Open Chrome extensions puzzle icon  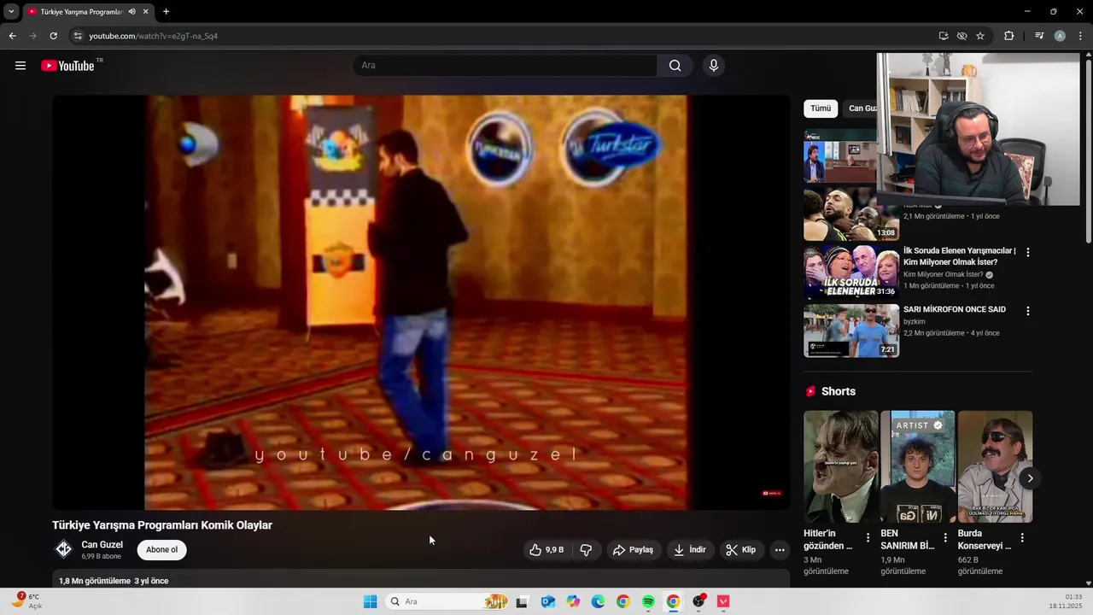pos(1009,36)
